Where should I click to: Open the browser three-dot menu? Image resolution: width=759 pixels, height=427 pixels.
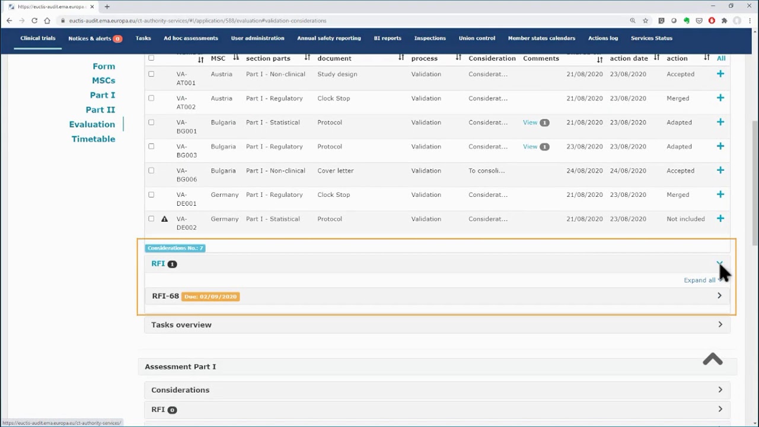pos(750,21)
